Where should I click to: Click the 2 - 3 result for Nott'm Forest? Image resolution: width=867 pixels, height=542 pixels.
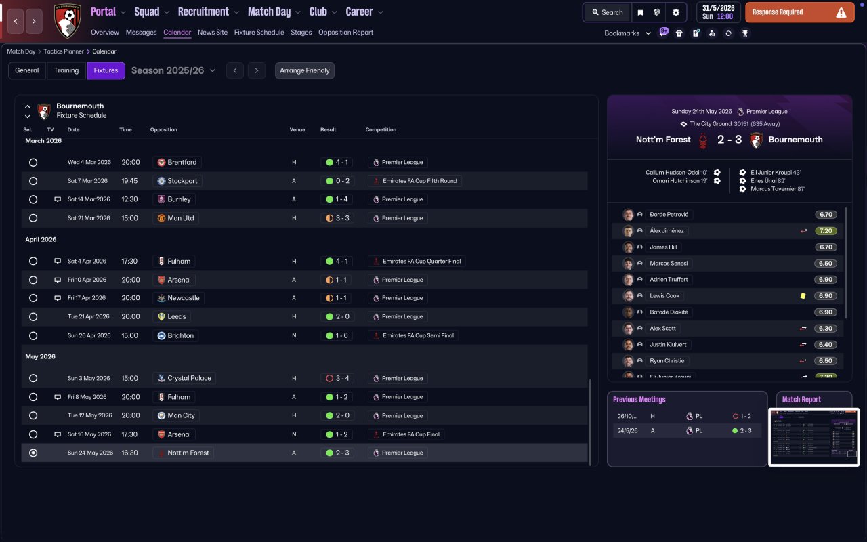click(338, 453)
